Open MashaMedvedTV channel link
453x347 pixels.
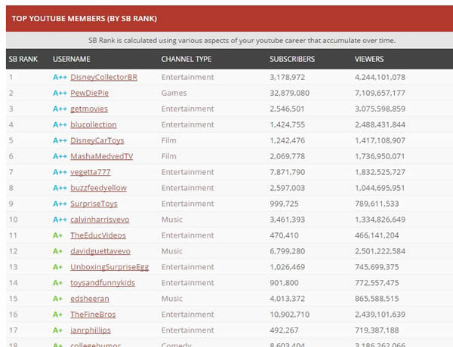coord(102,156)
